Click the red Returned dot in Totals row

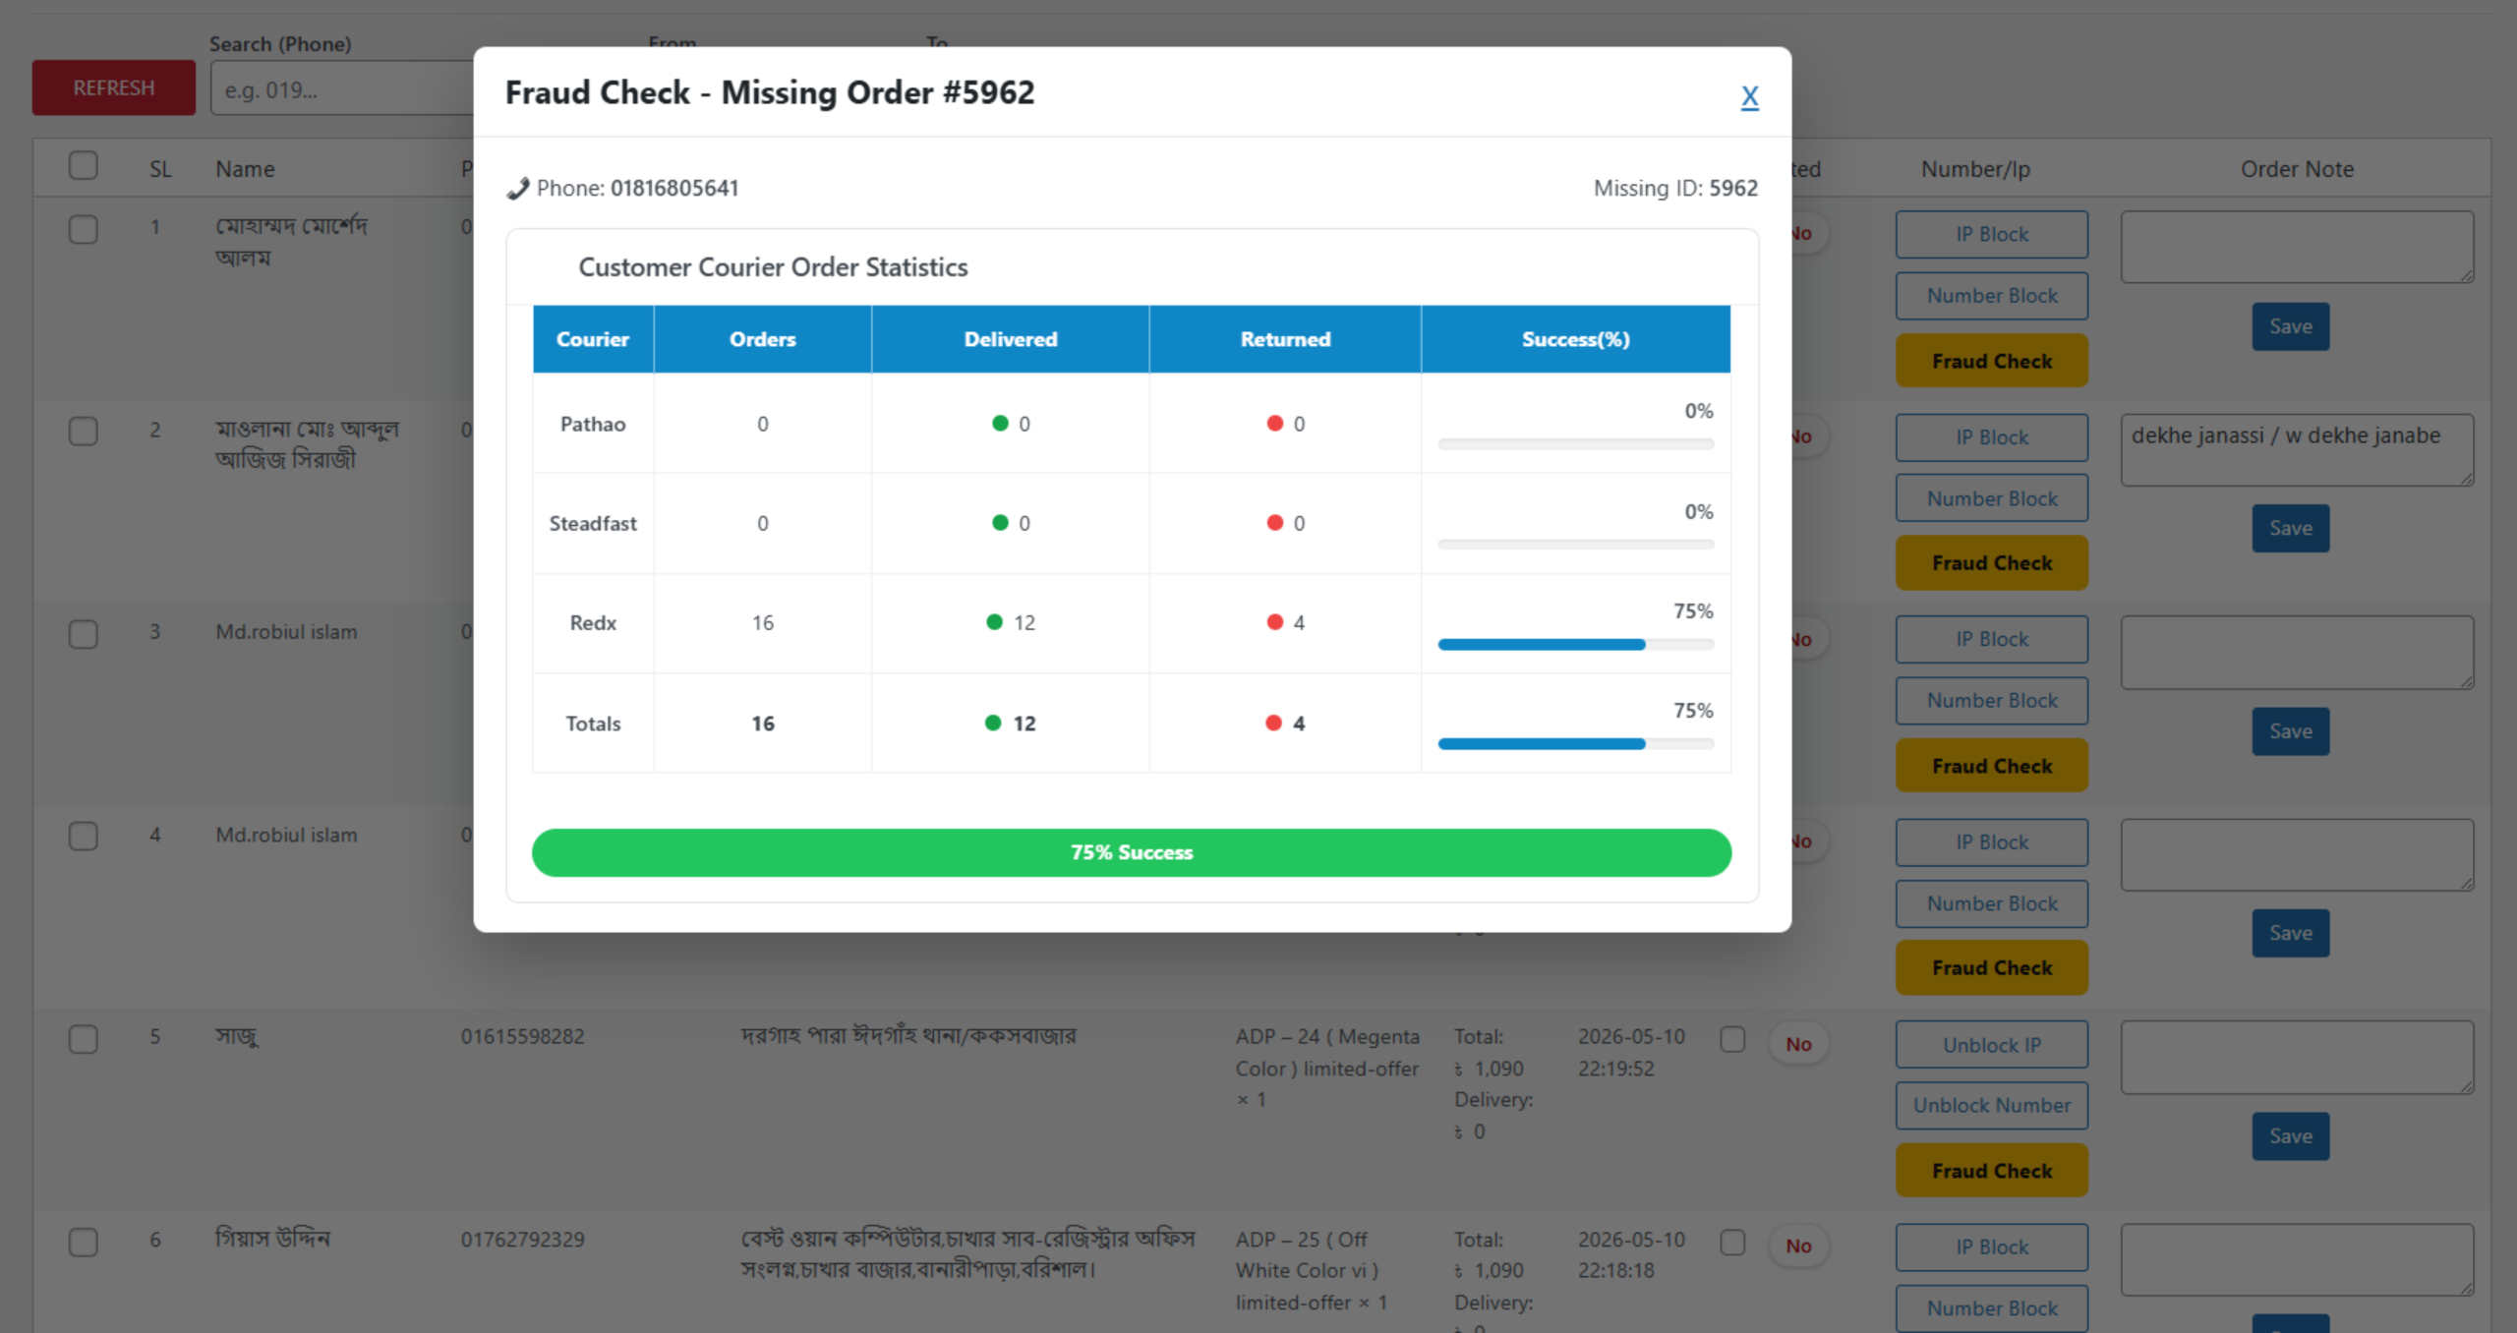click(x=1273, y=724)
